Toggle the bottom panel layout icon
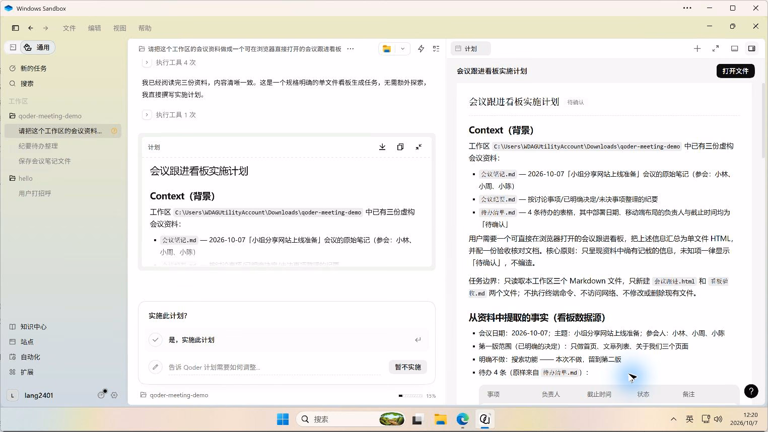The width and height of the screenshot is (768, 432). pyautogui.click(x=735, y=49)
